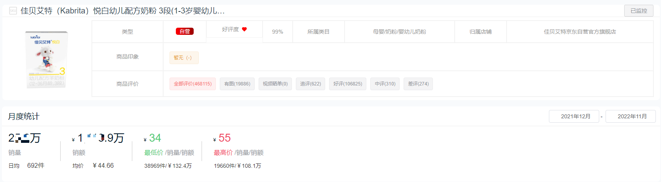Select the 视频晒单(0) filter
Viewport: 661px width, 182px height.
[x=275, y=84]
